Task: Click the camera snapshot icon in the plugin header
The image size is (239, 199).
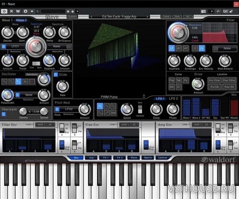Action: click(x=203, y=11)
